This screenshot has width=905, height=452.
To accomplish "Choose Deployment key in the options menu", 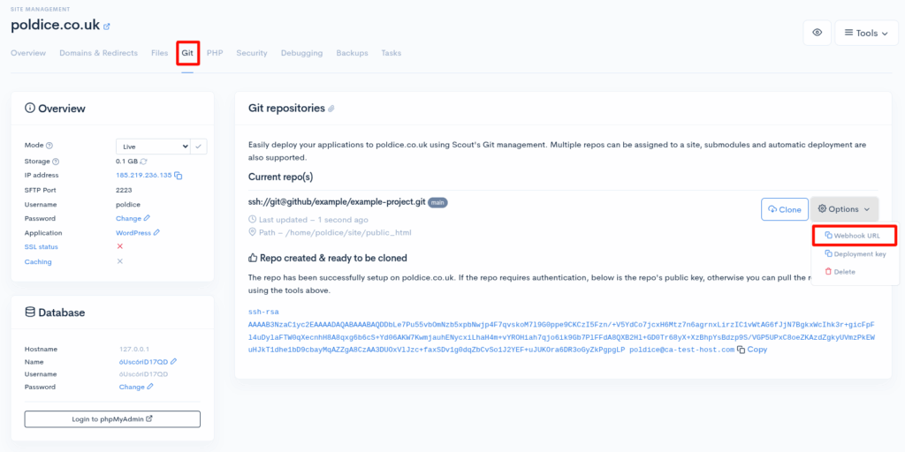I will 855,253.
